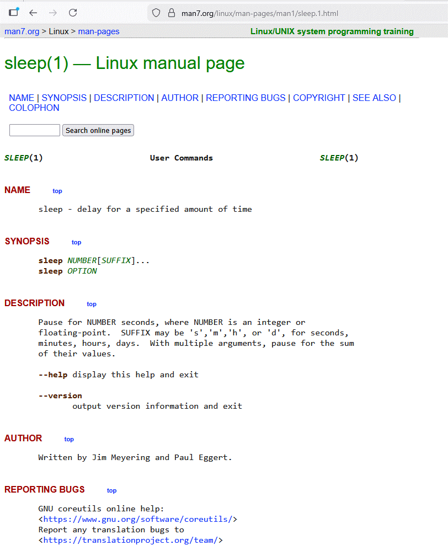Click the top link beside NAME heading
The width and height of the screenshot is (448, 545).
pos(57,191)
